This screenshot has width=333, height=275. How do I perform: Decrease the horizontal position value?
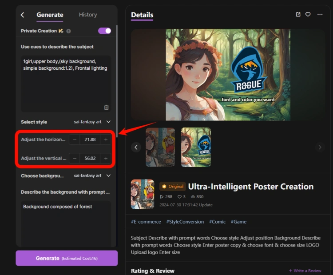click(75, 139)
